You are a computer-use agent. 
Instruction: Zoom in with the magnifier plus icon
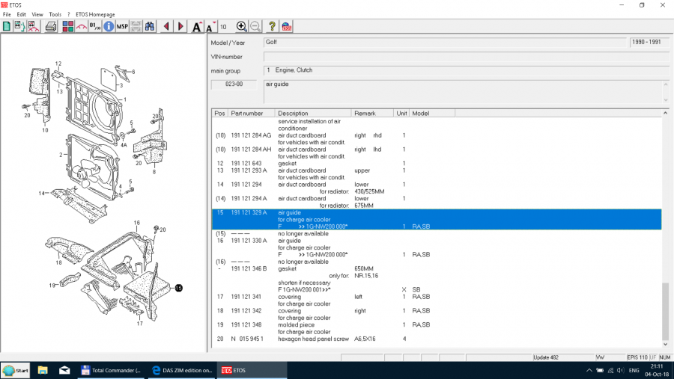click(241, 27)
